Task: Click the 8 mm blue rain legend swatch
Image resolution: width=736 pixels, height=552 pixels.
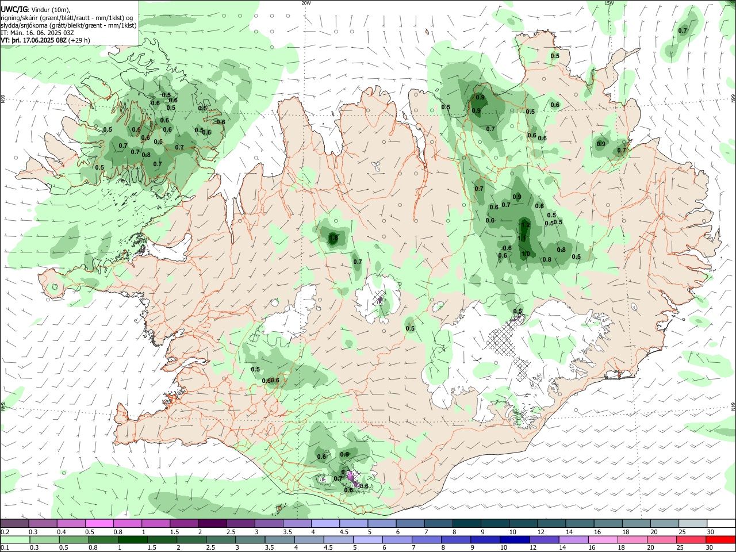Action: point(456,539)
